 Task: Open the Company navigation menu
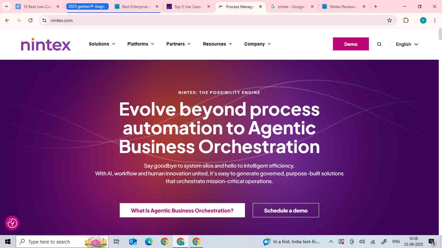[257, 44]
